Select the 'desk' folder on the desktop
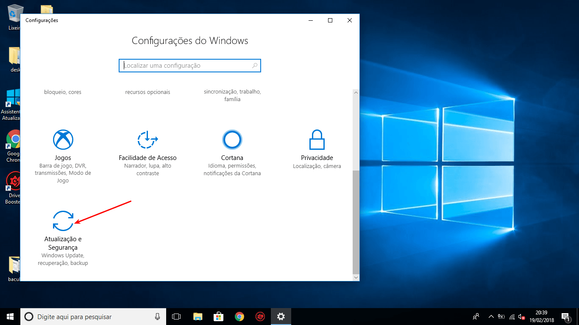 (x=14, y=60)
